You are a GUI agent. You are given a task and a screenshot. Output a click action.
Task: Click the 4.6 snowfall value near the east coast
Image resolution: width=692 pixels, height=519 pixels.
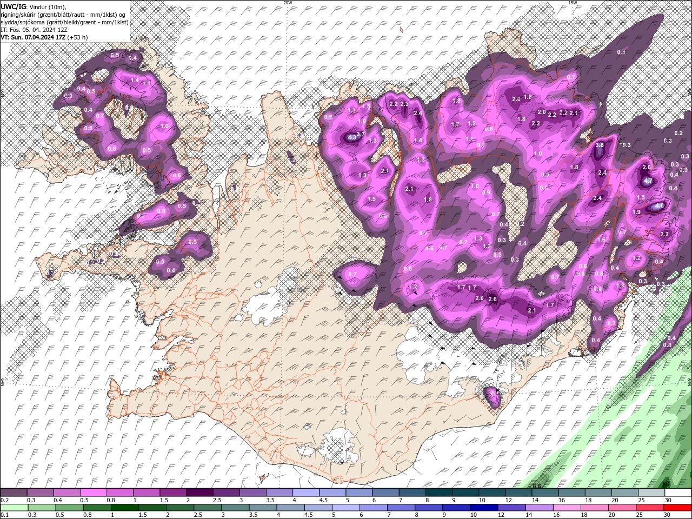pos(659,206)
